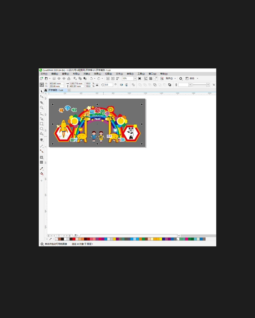Click the Welcome screen home button
This screenshot has height=318, width=255.
pyautogui.click(x=46, y=90)
